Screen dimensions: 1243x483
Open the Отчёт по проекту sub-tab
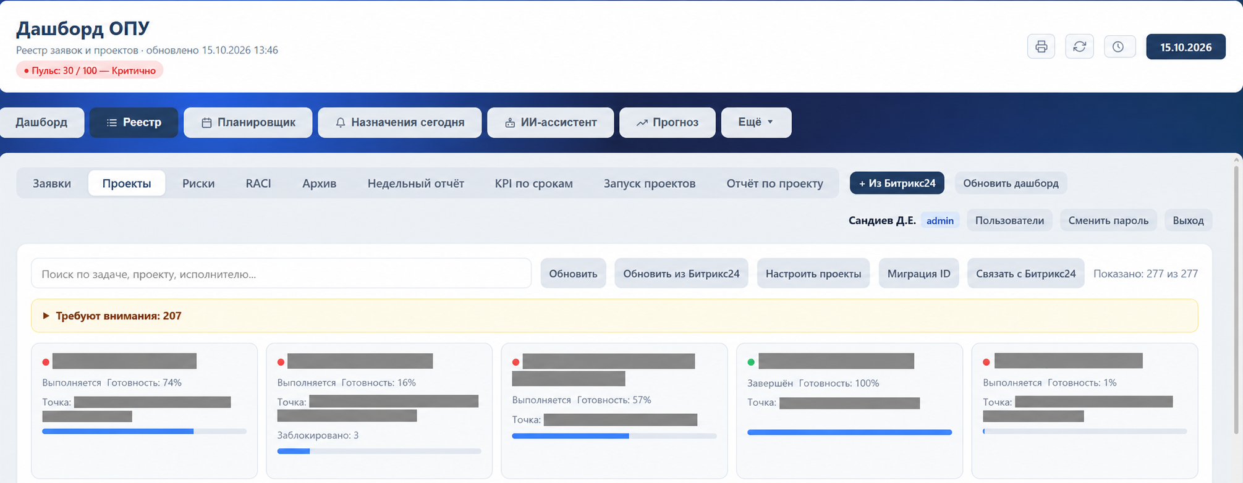(x=775, y=183)
